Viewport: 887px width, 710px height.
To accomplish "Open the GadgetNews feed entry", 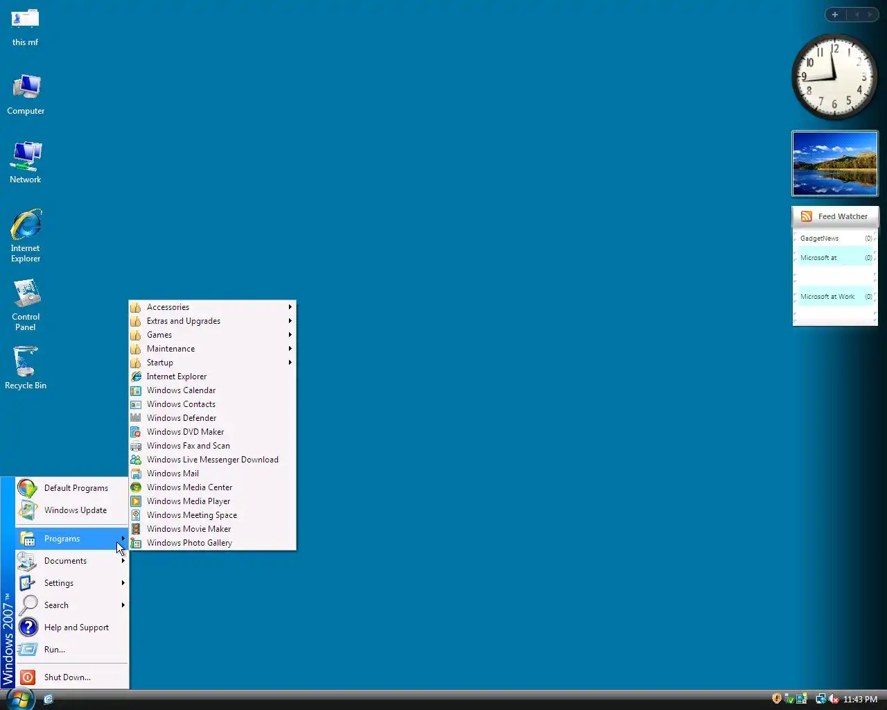I will tap(836, 239).
